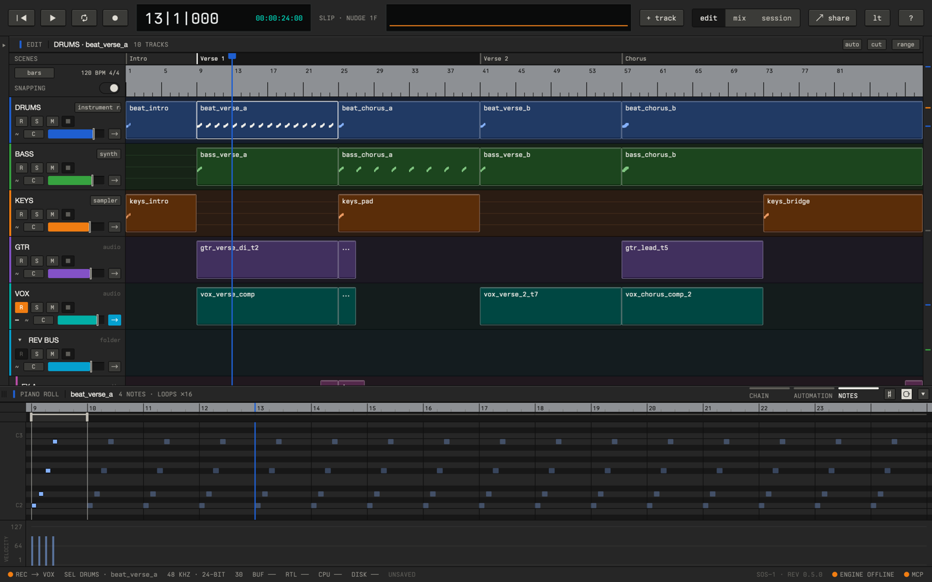The width and height of the screenshot is (932, 582).
Task: Jump to the Intro scene marker
Action: 139,59
